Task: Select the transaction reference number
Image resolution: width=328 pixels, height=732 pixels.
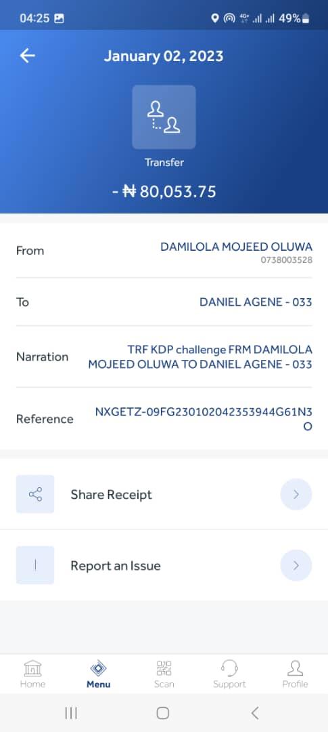Action: [204, 419]
